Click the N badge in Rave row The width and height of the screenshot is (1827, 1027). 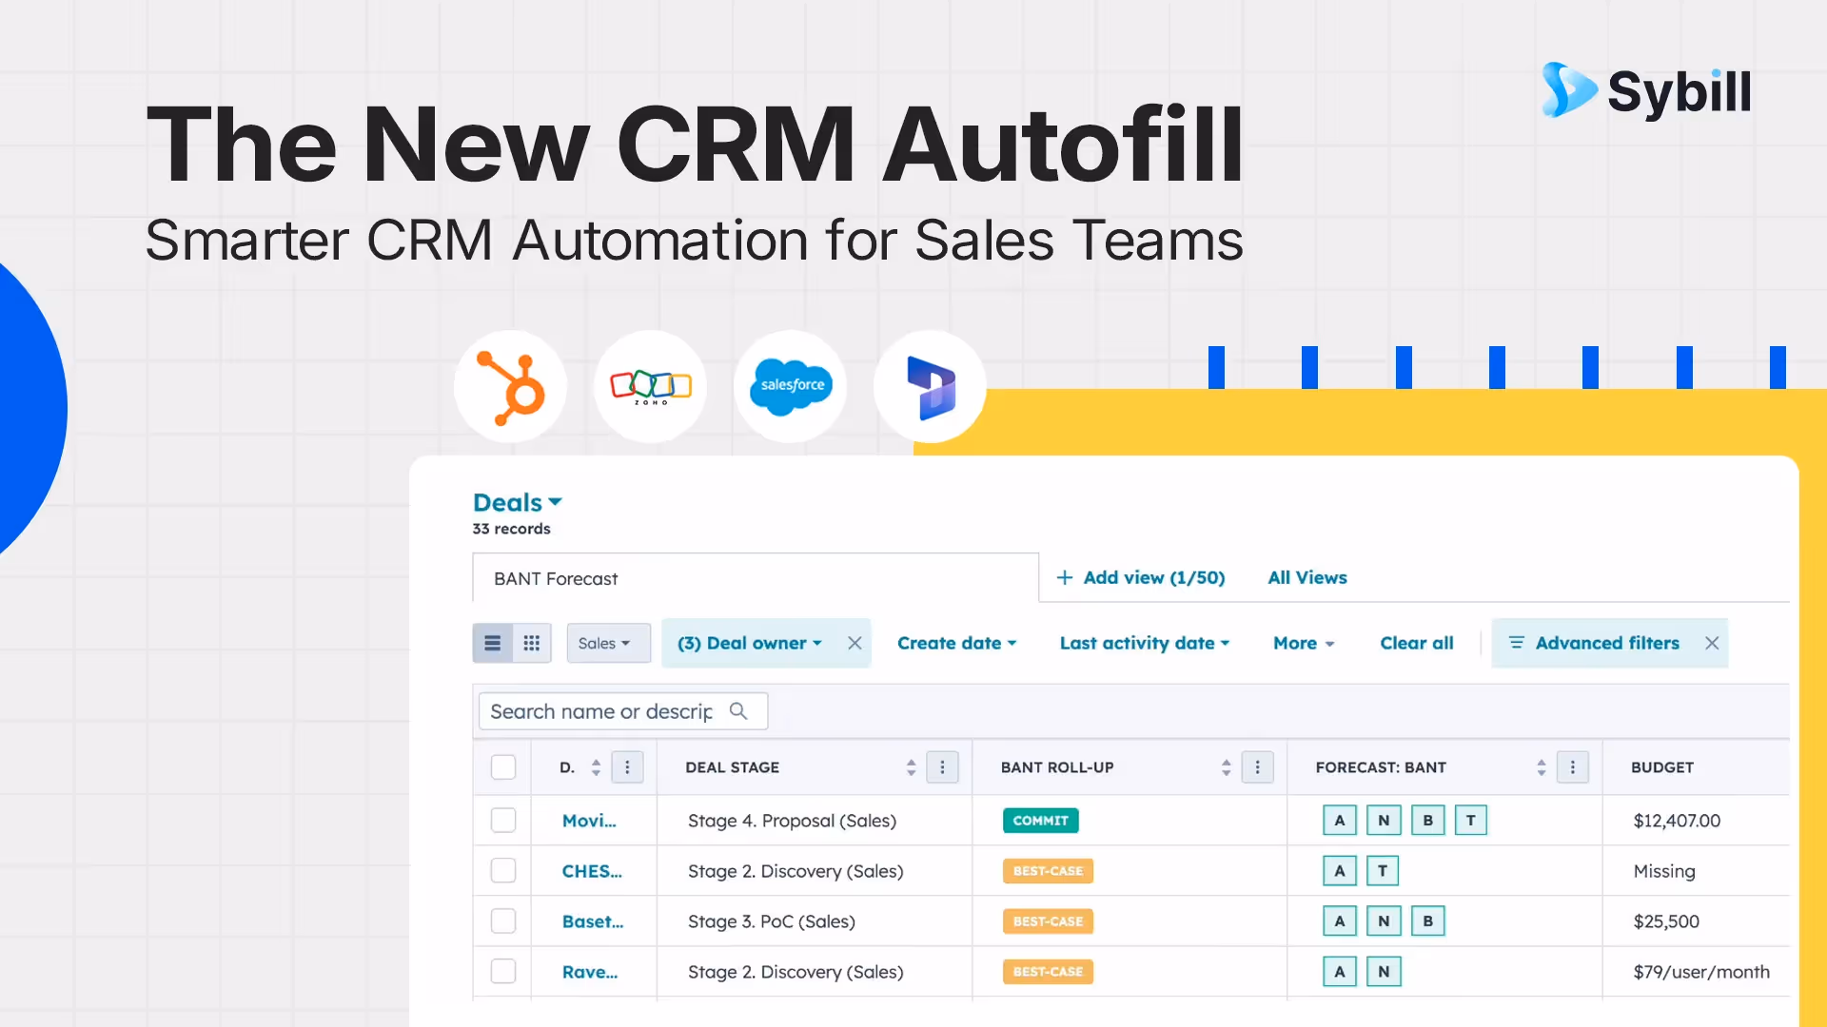coord(1384,971)
